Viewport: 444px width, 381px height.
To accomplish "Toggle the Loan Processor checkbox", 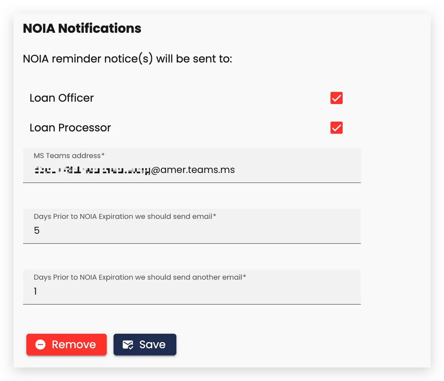I will click(336, 128).
